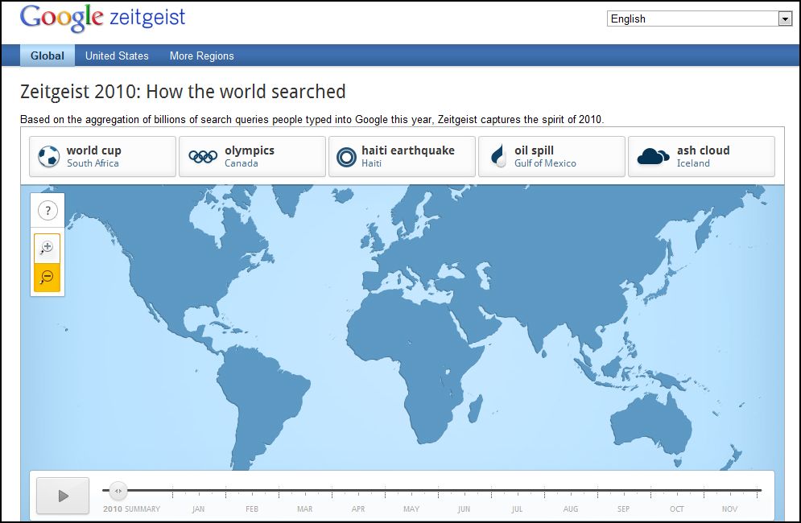Screen dimensions: 801x523
Task: Click South America on the world map
Action: pyautogui.click(x=266, y=398)
